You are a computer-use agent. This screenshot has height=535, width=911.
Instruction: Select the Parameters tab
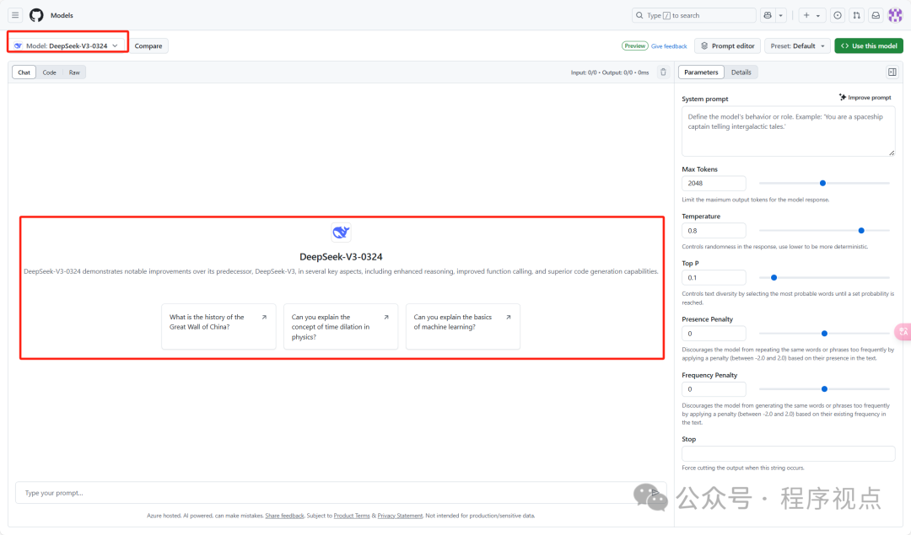click(x=701, y=72)
